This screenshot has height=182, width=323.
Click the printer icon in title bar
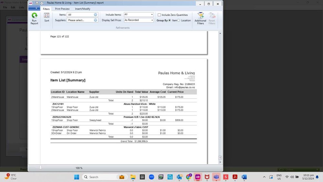42,3
